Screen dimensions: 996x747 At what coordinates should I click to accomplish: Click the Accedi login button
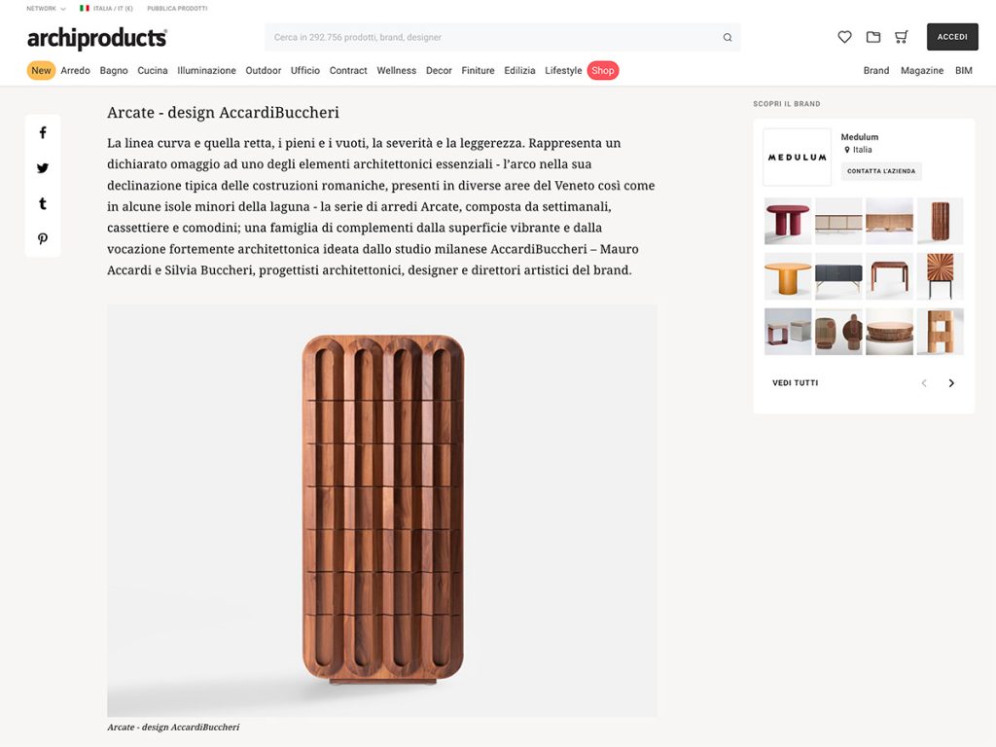coord(952,37)
